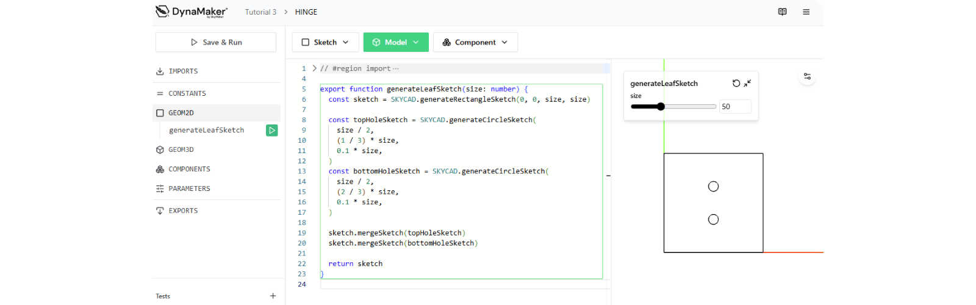
Task: Add a new test with plus icon
Action: coord(273,296)
